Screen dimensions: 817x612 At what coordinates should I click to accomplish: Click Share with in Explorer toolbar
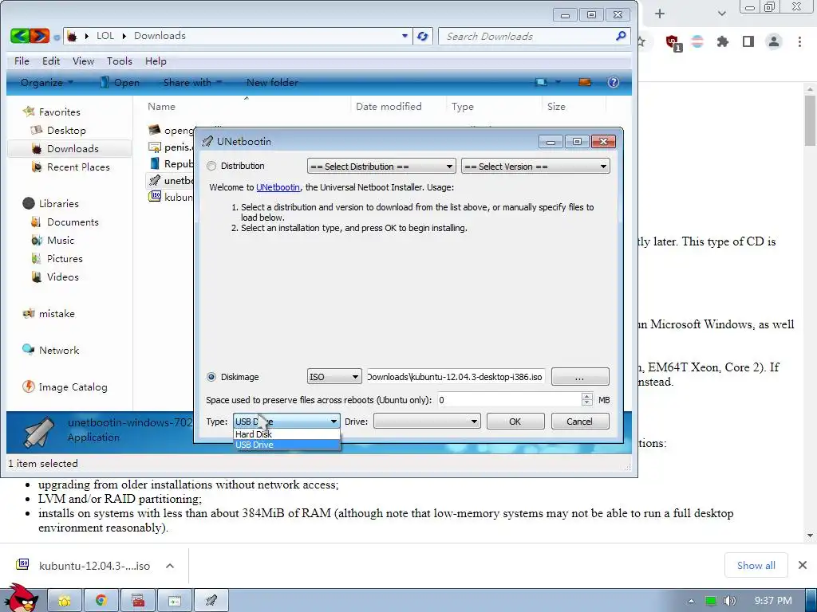(x=192, y=82)
